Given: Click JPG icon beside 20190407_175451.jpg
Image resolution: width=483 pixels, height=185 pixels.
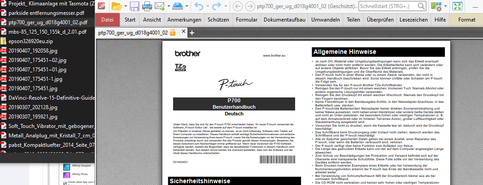Looking at the screenshot, I should click(x=3, y=88).
